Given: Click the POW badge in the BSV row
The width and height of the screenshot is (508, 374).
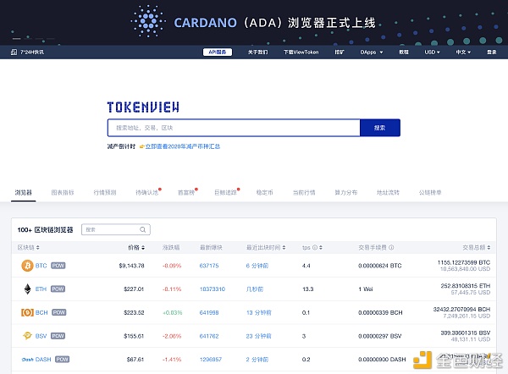Looking at the screenshot, I should coord(58,336).
